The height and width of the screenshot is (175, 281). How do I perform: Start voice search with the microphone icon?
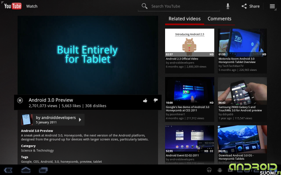tap(228, 6)
